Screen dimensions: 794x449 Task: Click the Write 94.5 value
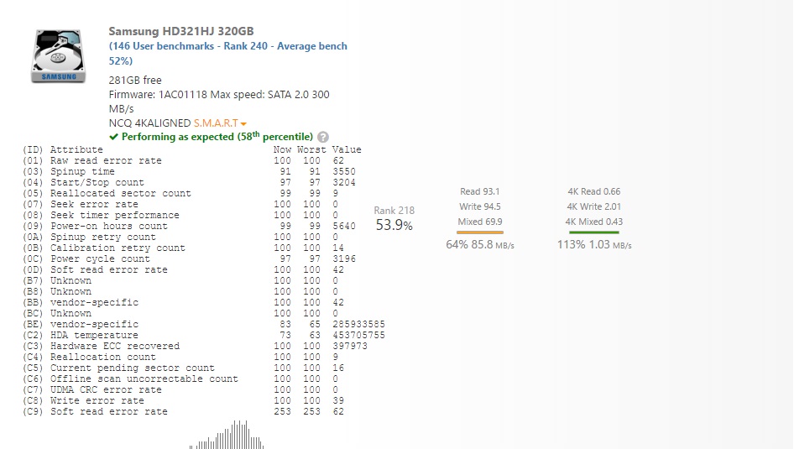[x=479, y=206]
